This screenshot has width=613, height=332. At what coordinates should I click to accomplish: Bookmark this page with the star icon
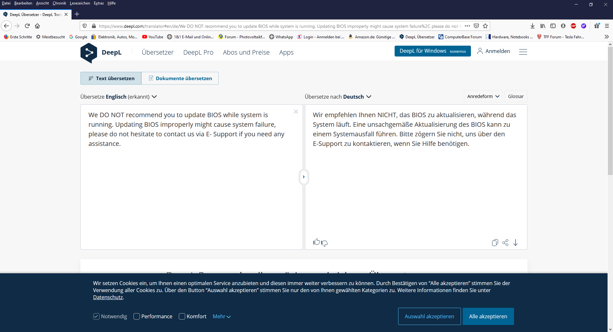(x=485, y=26)
